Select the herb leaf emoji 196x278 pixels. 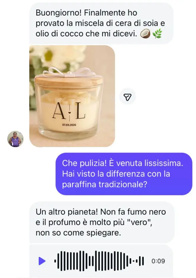[x=157, y=34]
